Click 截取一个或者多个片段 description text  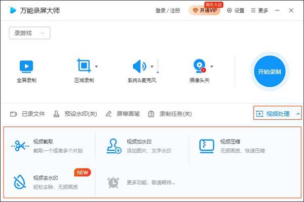point(58,151)
